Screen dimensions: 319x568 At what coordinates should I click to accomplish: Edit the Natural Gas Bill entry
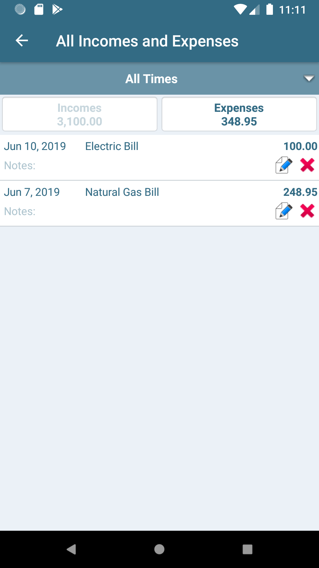pyautogui.click(x=284, y=211)
